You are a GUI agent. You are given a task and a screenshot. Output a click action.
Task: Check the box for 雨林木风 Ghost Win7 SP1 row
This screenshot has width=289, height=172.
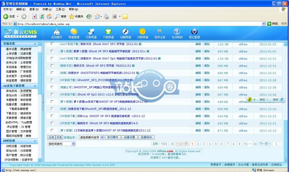(x=52, y=44)
